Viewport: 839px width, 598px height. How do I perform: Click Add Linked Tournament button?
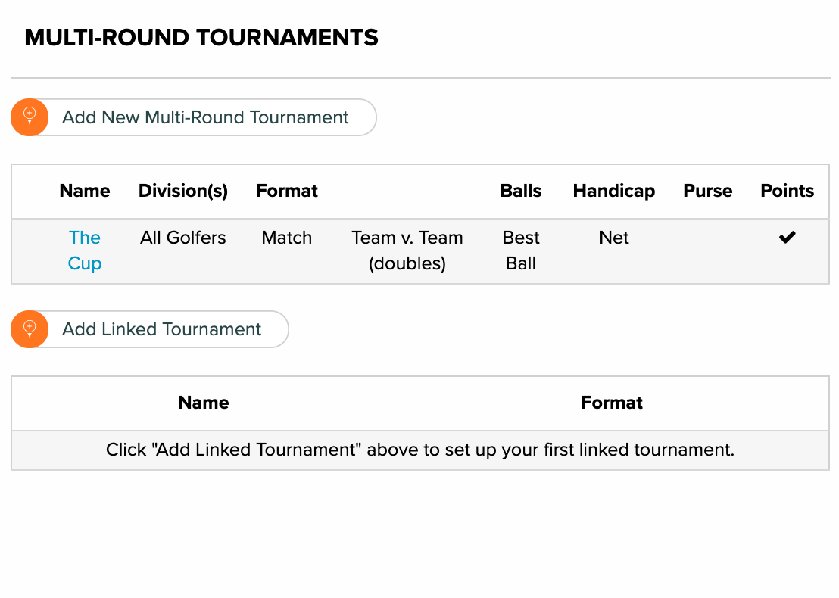150,329
